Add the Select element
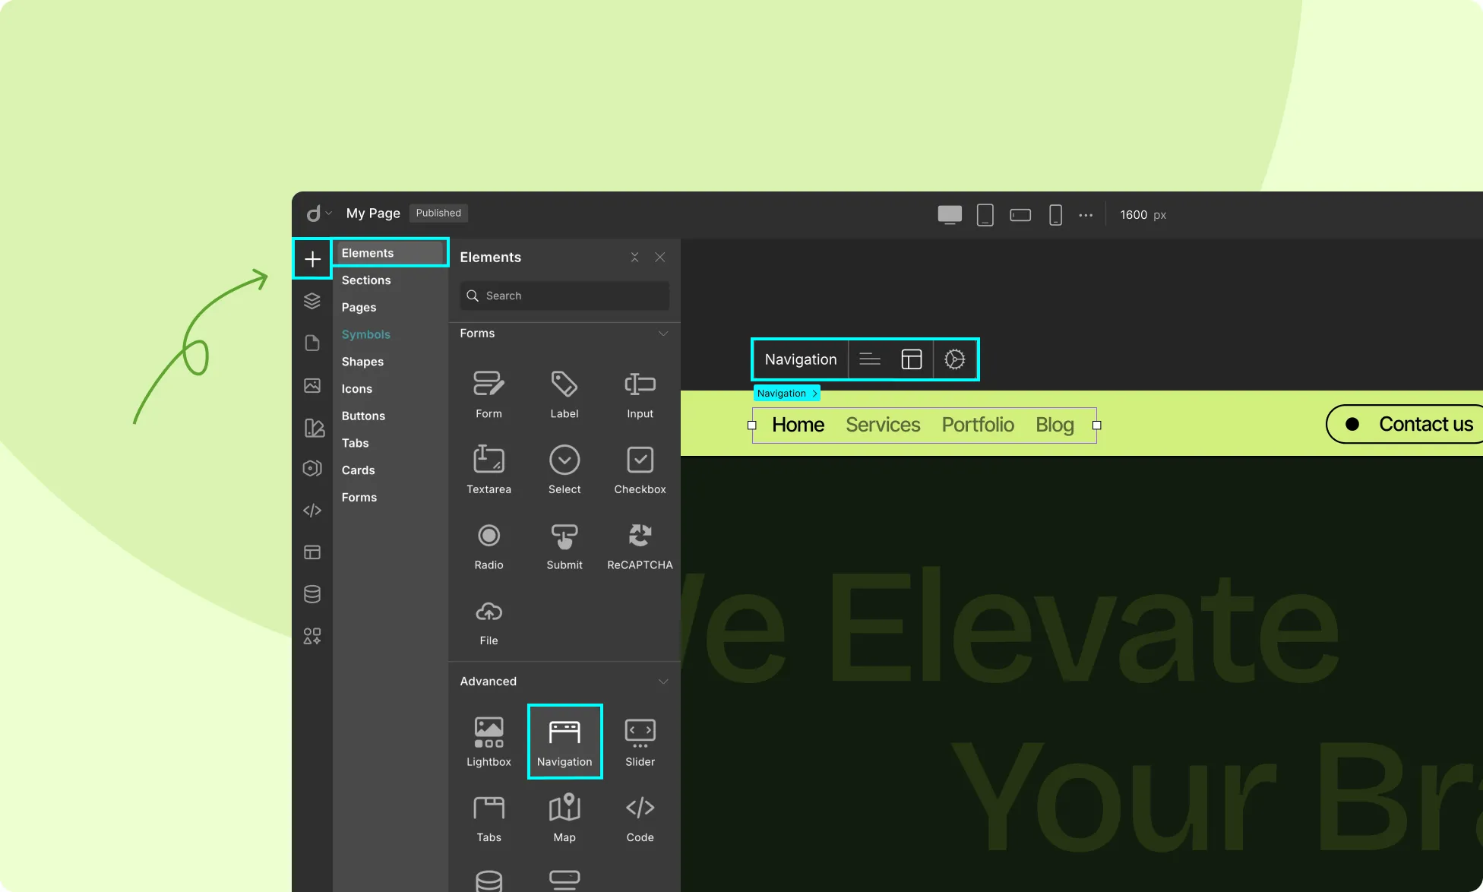This screenshot has height=892, width=1483. click(x=564, y=470)
